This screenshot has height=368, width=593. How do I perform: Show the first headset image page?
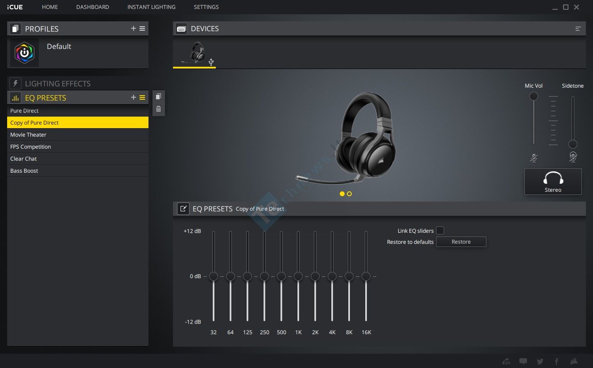pos(342,194)
